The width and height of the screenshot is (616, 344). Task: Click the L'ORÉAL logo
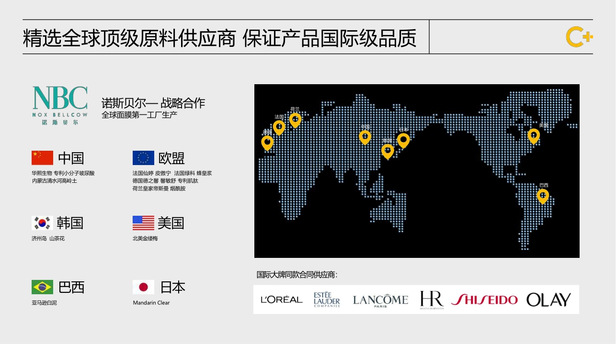[281, 300]
